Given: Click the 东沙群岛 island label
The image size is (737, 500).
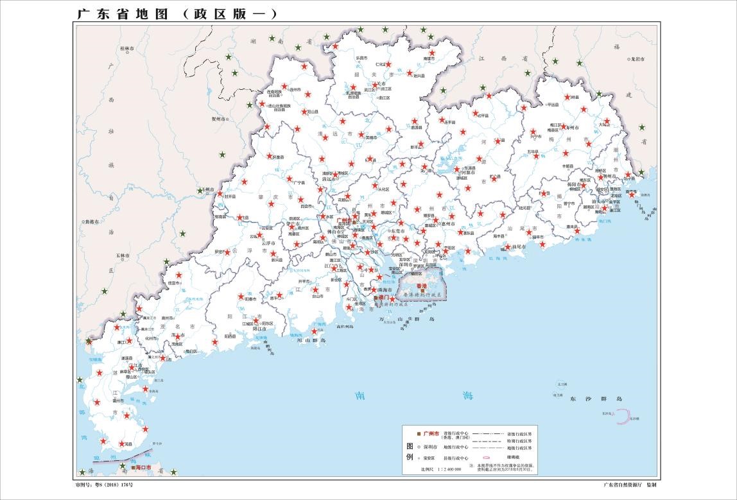Looking at the screenshot, I should pyautogui.click(x=596, y=399).
